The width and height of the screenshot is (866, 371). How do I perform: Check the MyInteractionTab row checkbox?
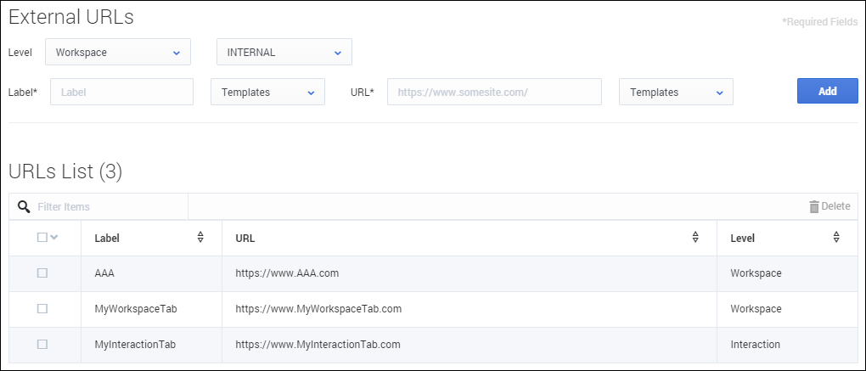coord(42,345)
